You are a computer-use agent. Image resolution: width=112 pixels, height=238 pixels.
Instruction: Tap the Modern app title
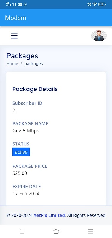point(16,18)
